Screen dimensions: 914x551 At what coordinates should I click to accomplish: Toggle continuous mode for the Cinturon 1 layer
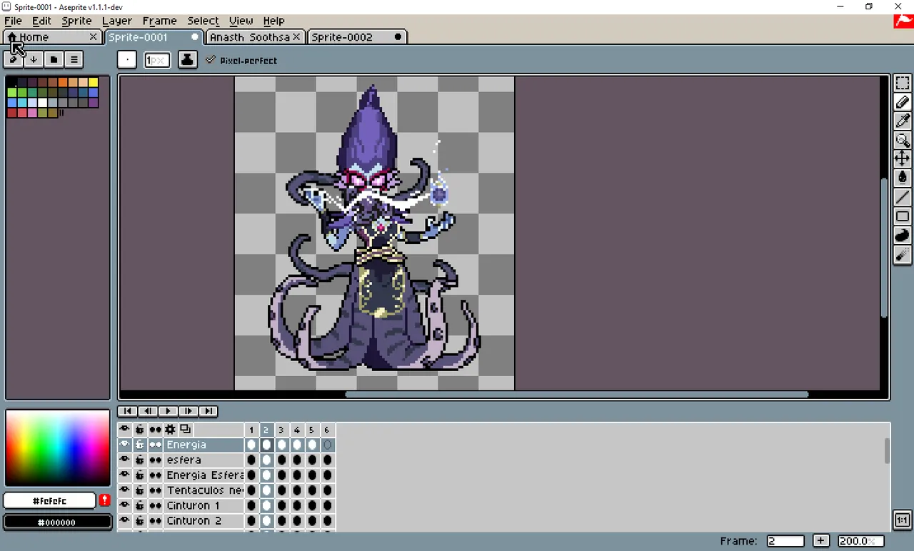[155, 505]
